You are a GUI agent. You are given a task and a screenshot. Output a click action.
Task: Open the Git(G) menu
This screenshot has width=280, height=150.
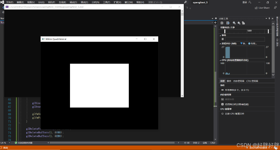coord(41,2)
